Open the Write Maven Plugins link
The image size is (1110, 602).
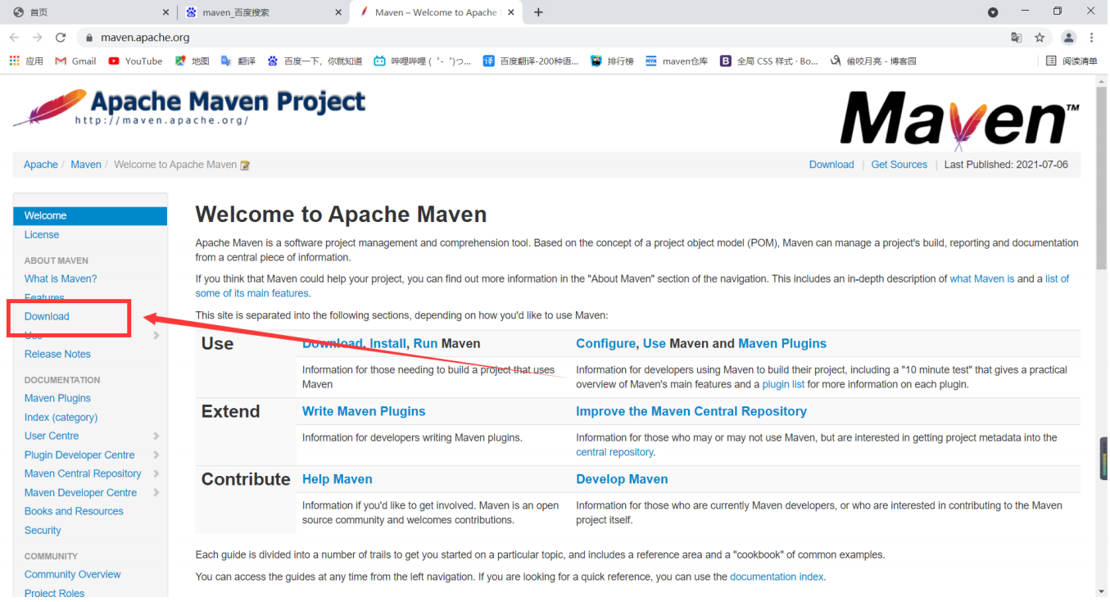(x=364, y=411)
